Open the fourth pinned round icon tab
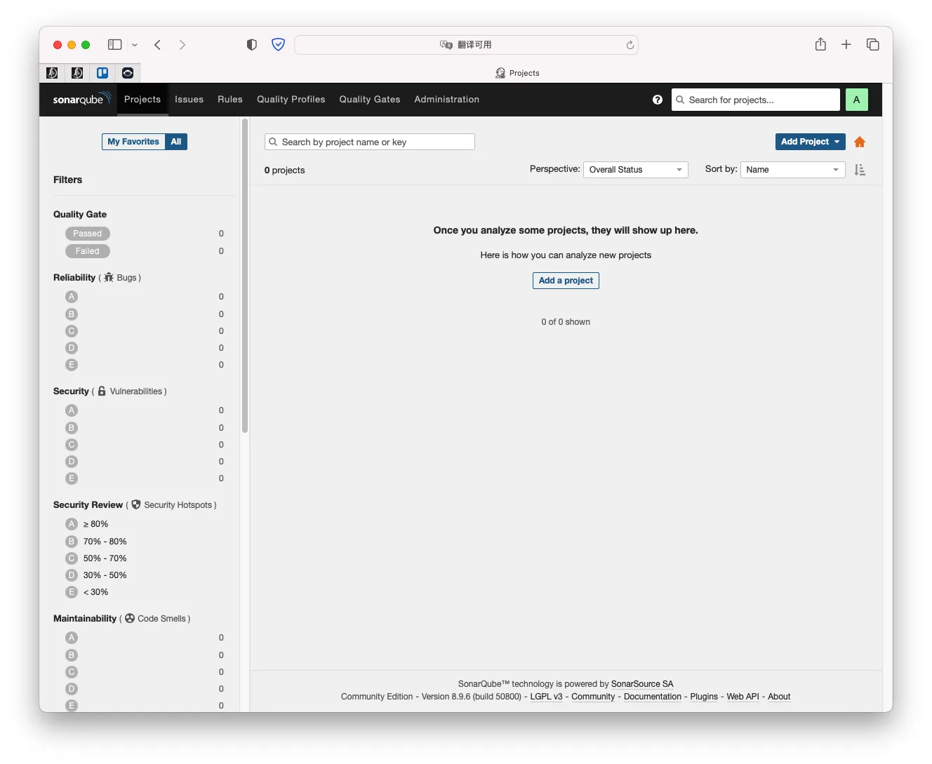 (128, 73)
